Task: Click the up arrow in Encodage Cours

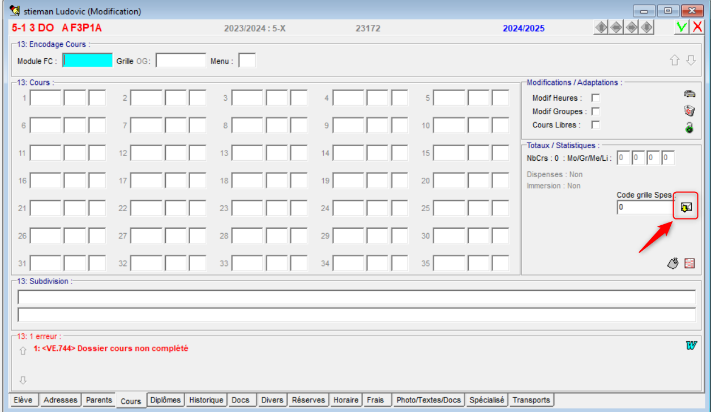Action: click(675, 61)
